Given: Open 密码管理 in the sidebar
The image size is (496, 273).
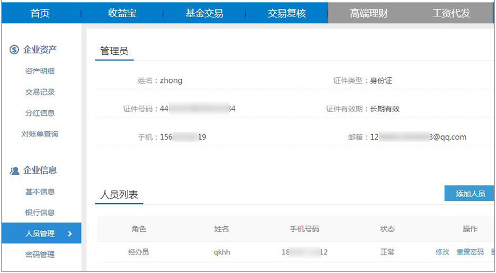Looking at the screenshot, I should click(40, 255).
